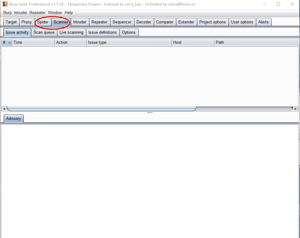This screenshot has width=300, height=238.
Task: Switch to the Target tab
Action: click(x=11, y=22)
